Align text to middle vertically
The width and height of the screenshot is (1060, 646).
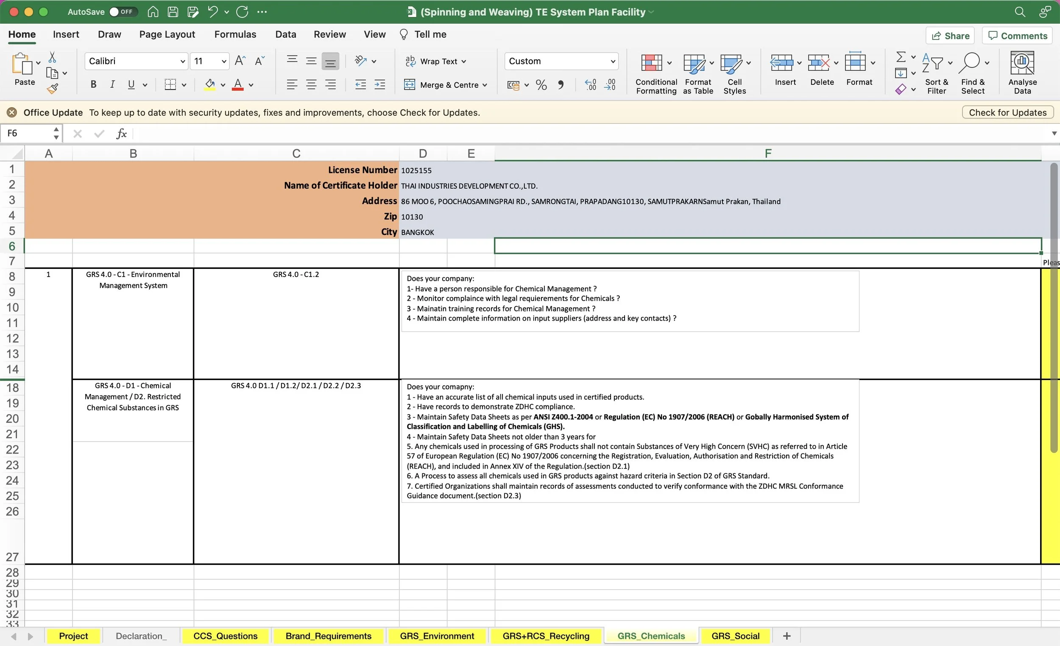click(311, 61)
